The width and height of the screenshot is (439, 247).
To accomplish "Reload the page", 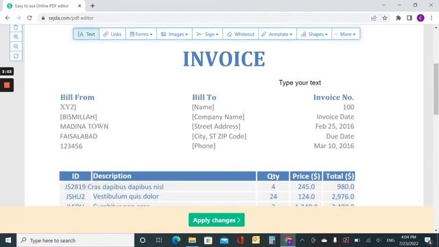I will pos(29,18).
